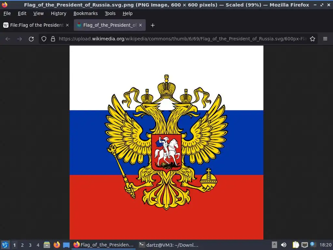This screenshot has height=250, width=333.
Task: Open the Tools menu
Action: pos(110,13)
